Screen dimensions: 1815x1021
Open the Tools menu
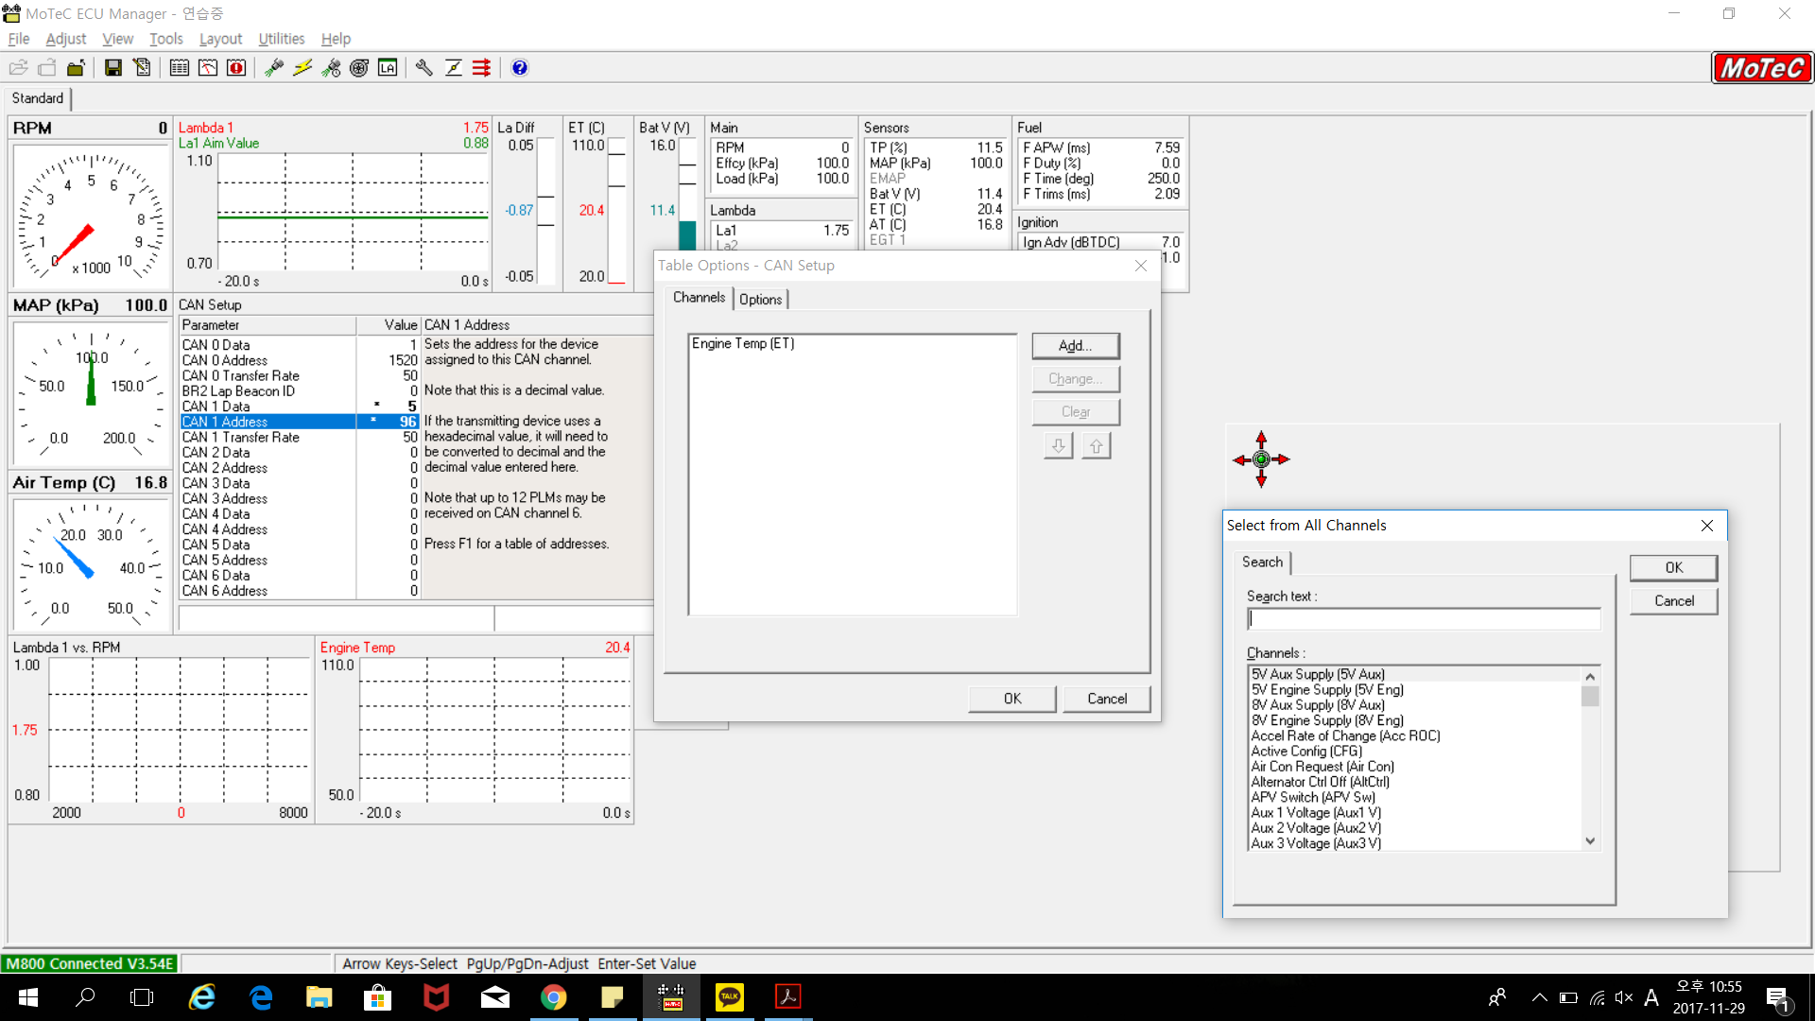[166, 39]
